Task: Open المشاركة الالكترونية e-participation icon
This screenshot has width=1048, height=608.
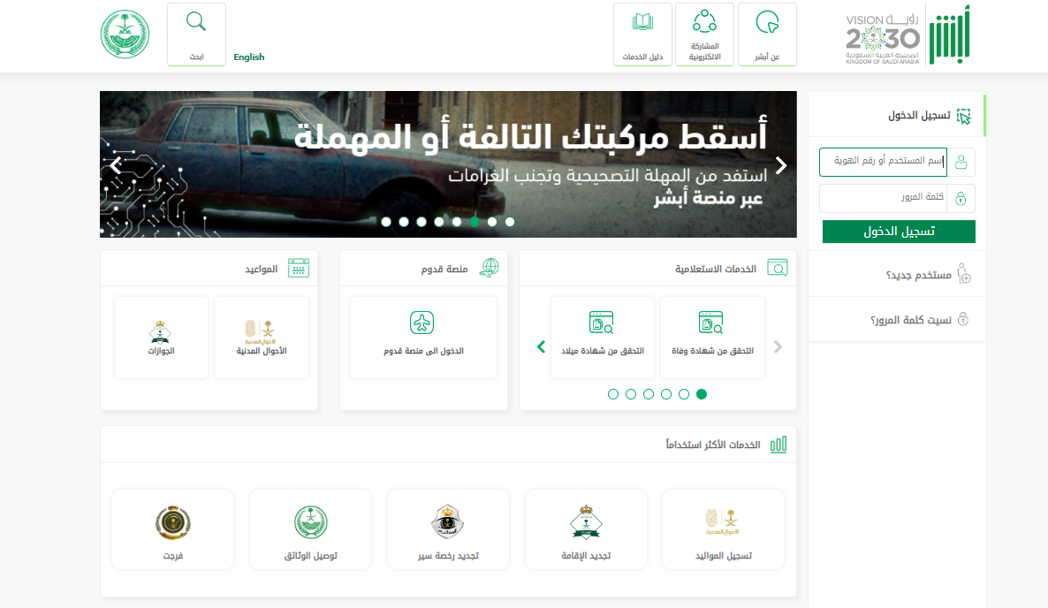Action: pos(704,34)
